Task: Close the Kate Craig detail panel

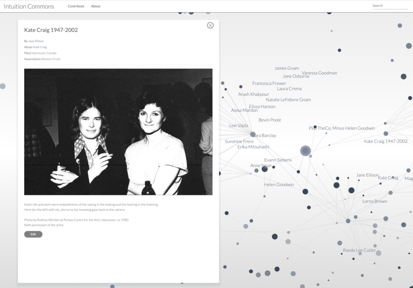Action: click(x=210, y=25)
